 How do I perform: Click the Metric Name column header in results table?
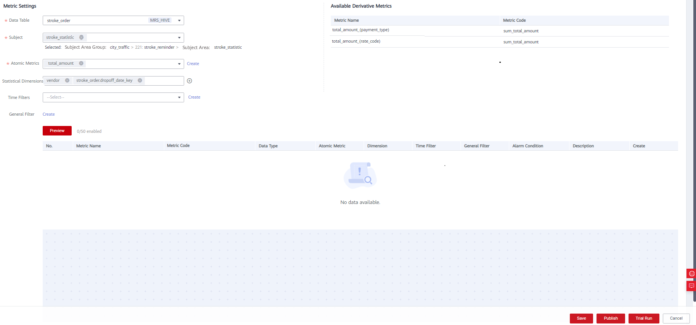pyautogui.click(x=88, y=146)
